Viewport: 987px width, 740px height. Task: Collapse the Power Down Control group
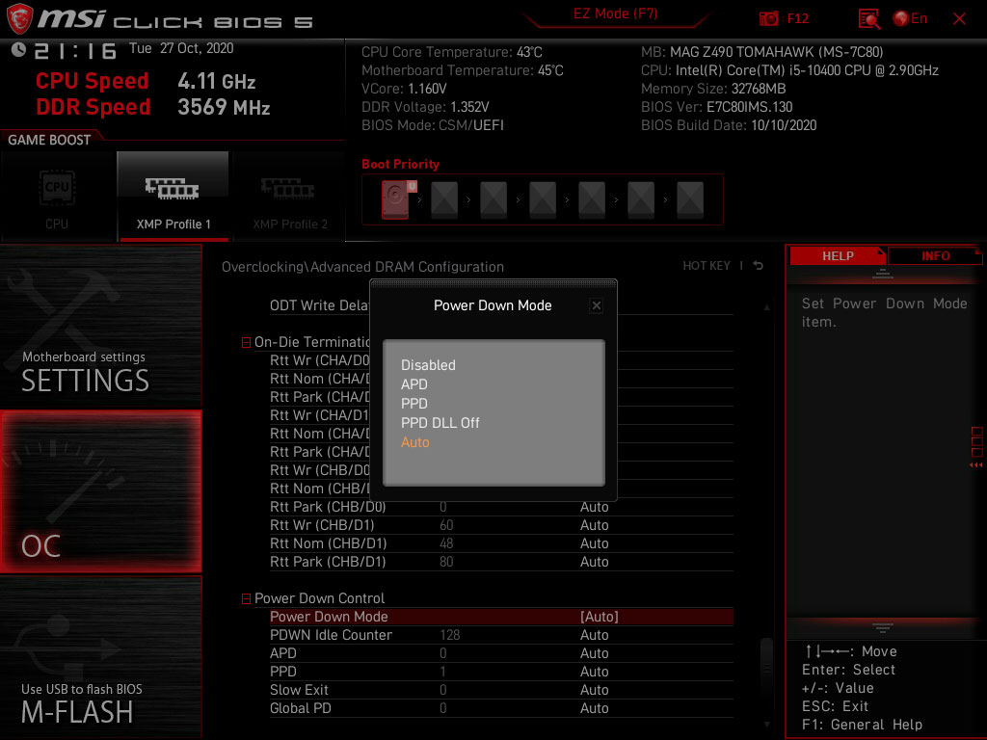[246, 599]
